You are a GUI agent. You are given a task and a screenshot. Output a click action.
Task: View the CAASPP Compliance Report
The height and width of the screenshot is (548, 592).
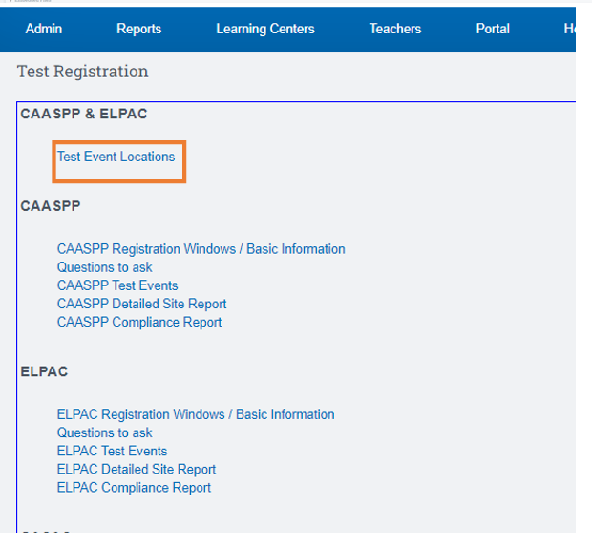click(139, 323)
